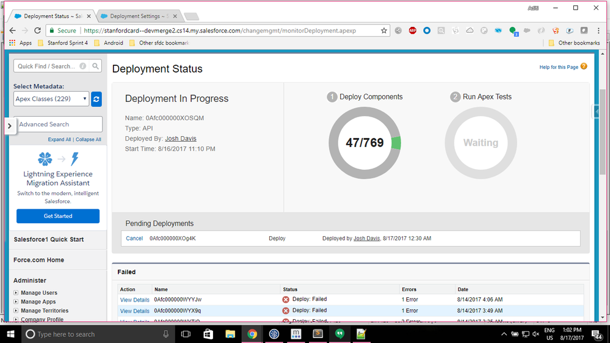
Task: Open the Help for this Page question icon
Action: coord(584,67)
